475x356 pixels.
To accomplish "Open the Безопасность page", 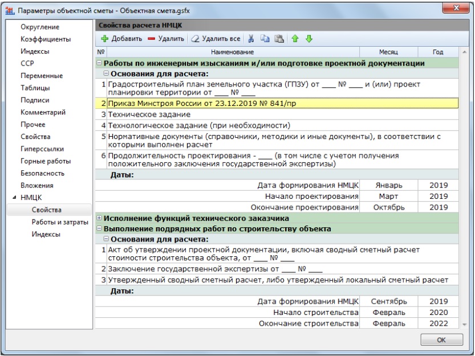I will [42, 173].
